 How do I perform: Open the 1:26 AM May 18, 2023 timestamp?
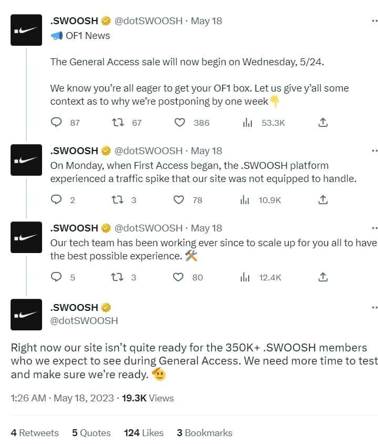[x=62, y=398]
